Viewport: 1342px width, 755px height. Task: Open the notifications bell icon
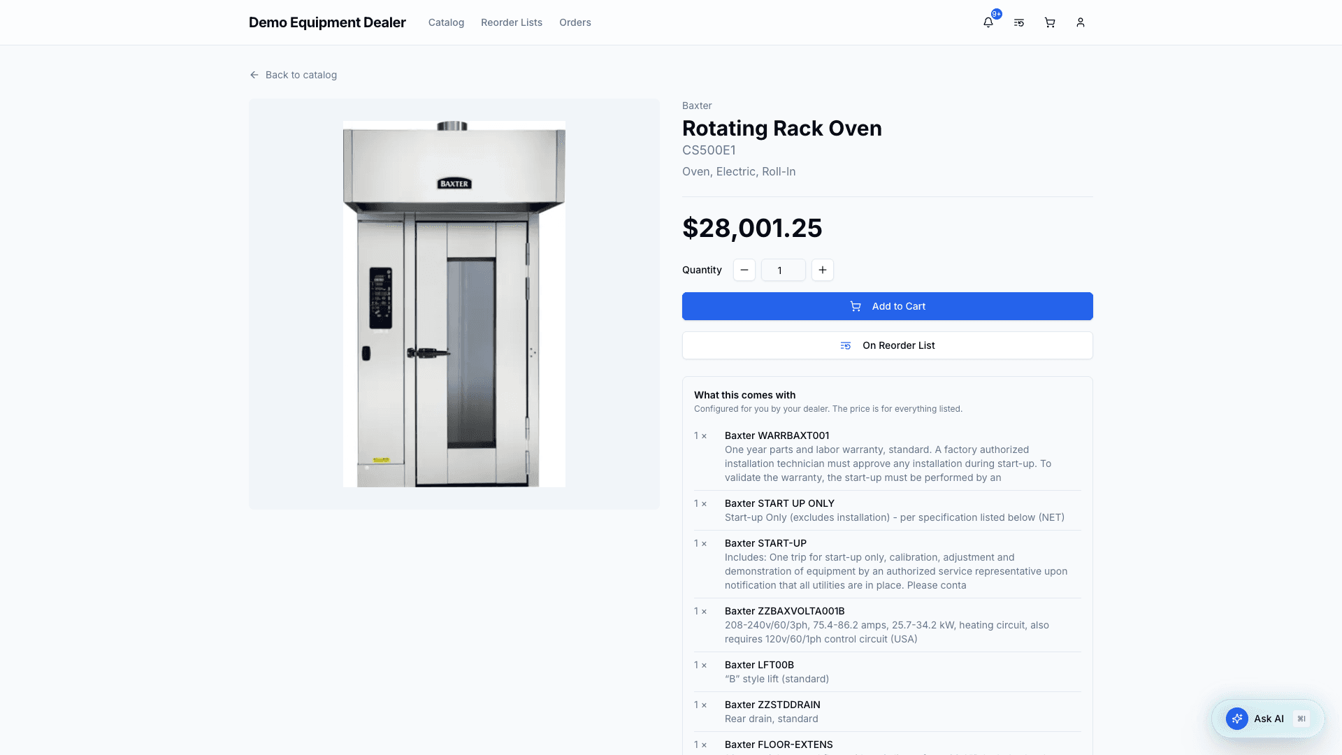point(988,22)
